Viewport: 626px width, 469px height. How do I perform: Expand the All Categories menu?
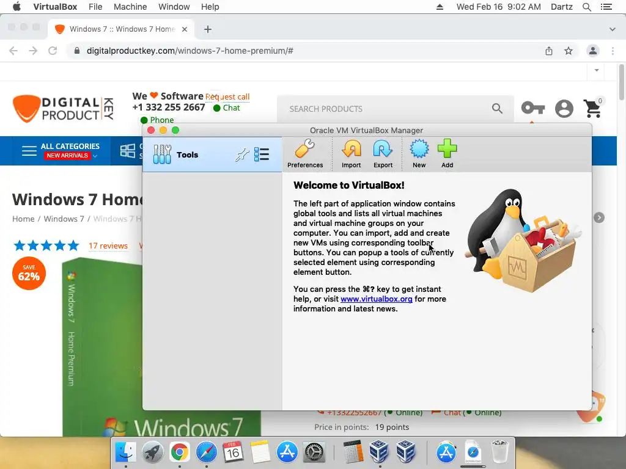[61, 151]
